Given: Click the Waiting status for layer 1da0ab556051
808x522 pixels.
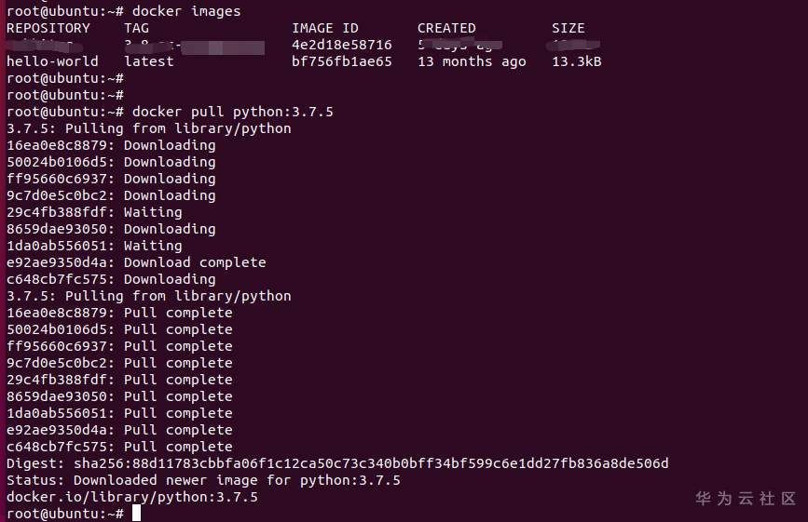Looking at the screenshot, I should click(x=153, y=246).
